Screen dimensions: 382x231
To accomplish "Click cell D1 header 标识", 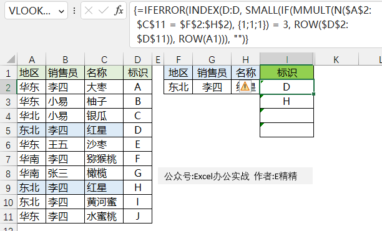I will (138, 72).
